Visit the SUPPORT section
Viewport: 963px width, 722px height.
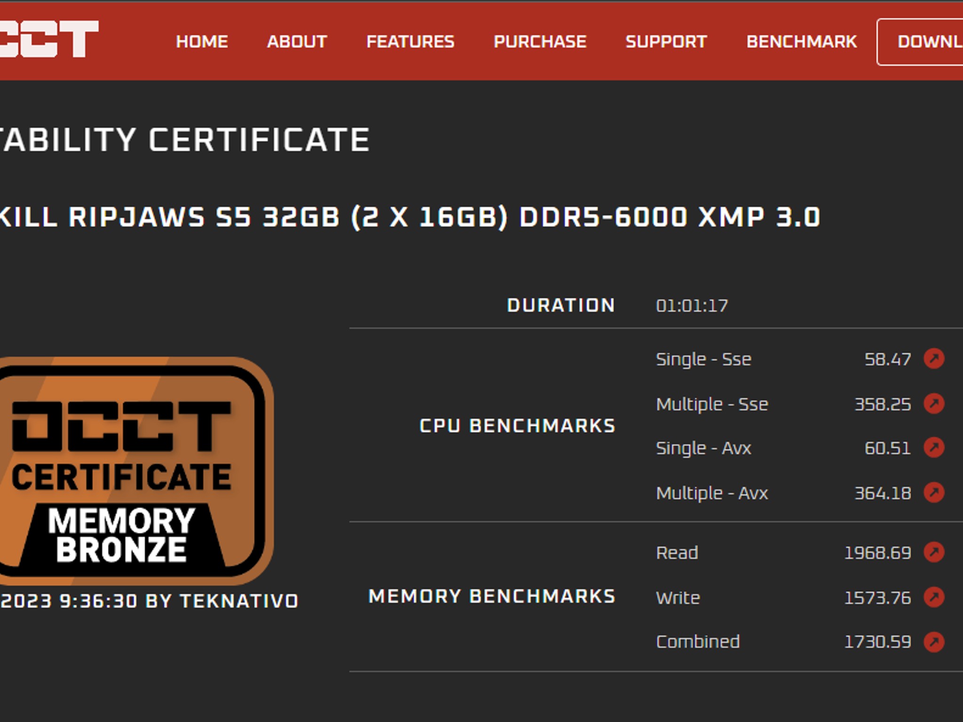[x=666, y=42]
